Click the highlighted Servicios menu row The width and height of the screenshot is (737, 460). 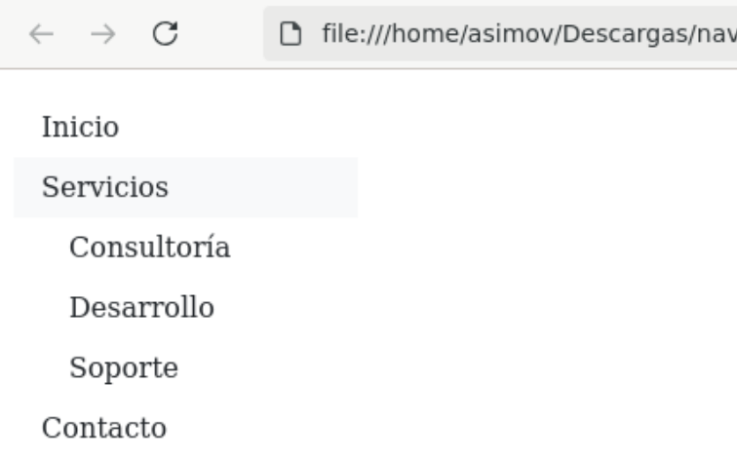[x=185, y=187]
